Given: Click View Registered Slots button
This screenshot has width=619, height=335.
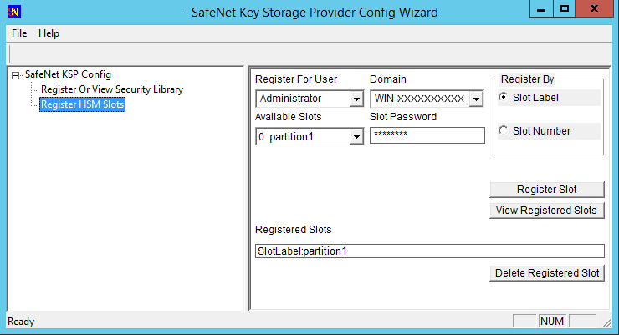Looking at the screenshot, I should click(546, 211).
